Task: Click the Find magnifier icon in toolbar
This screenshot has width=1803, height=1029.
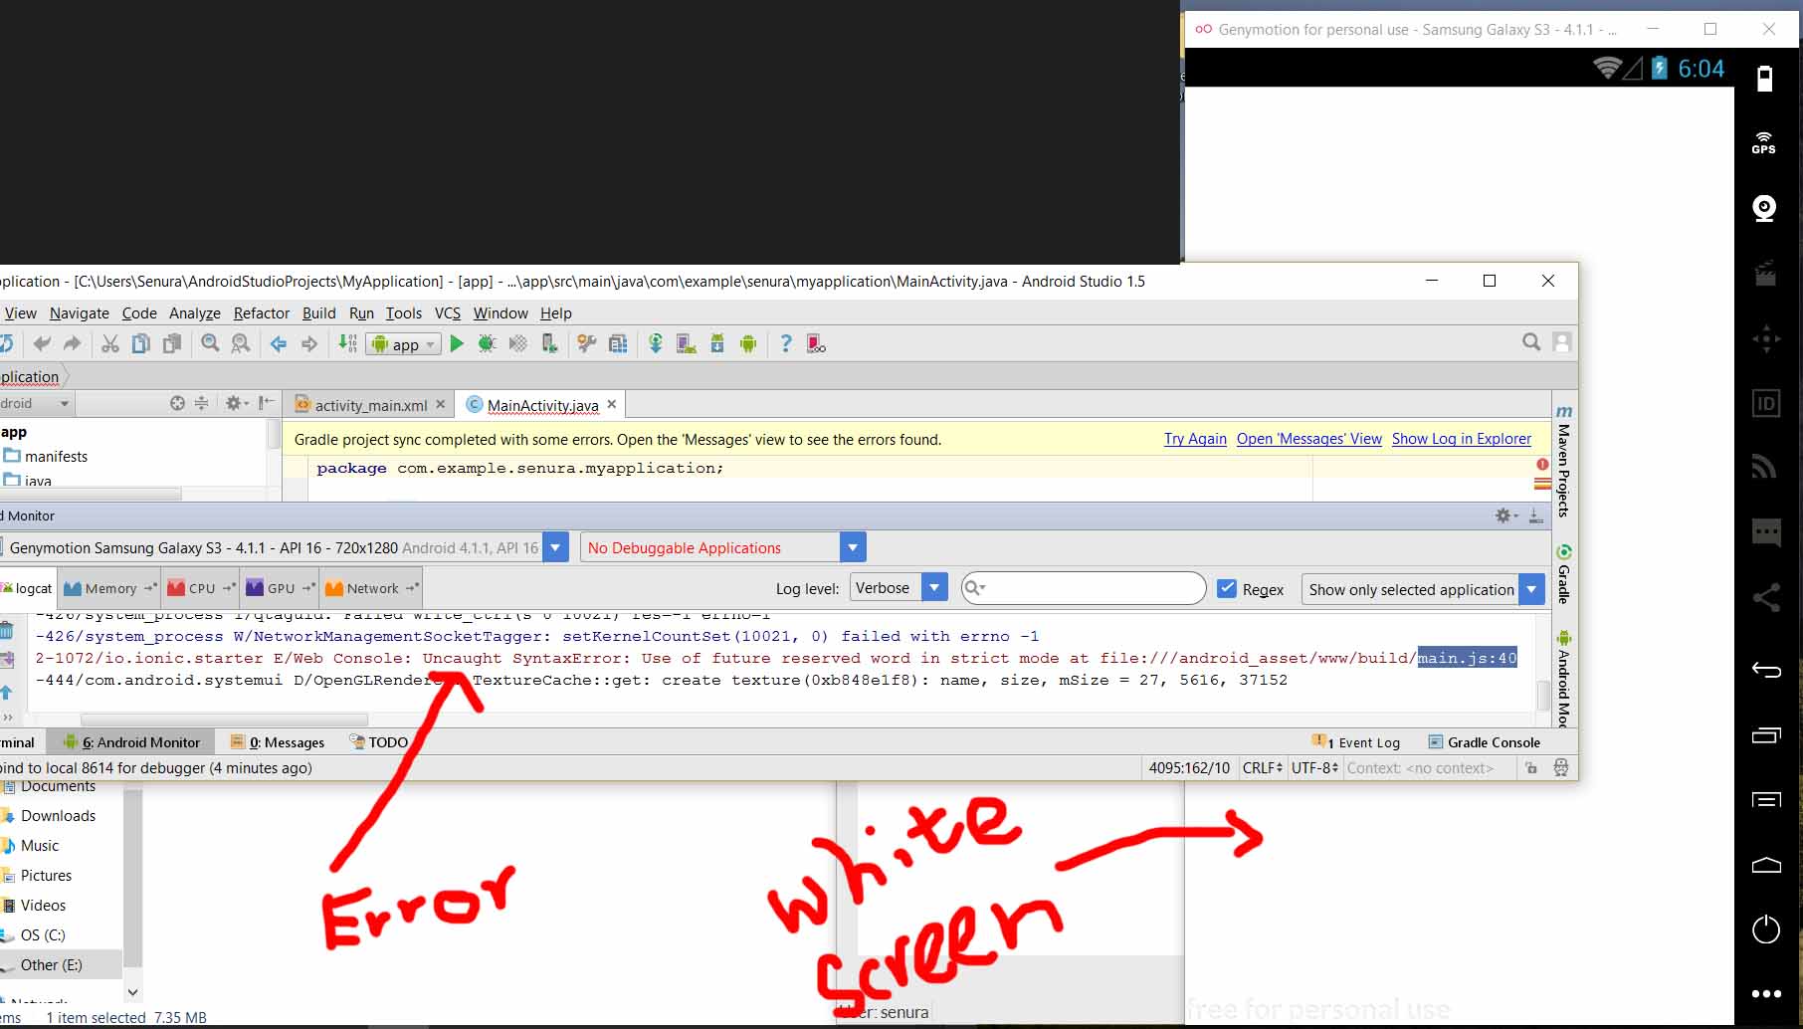Action: coord(210,344)
